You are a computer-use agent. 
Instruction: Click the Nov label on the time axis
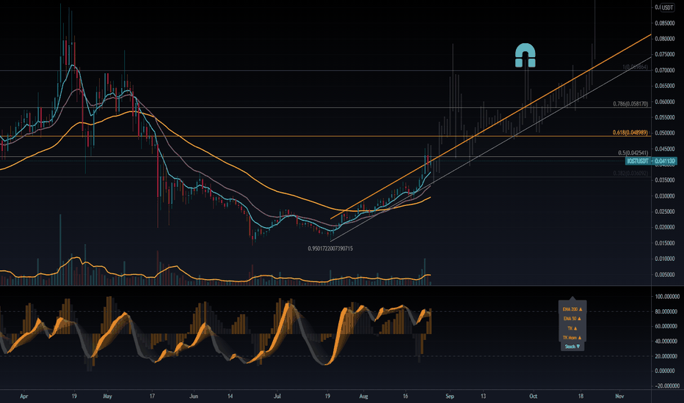coord(619,396)
